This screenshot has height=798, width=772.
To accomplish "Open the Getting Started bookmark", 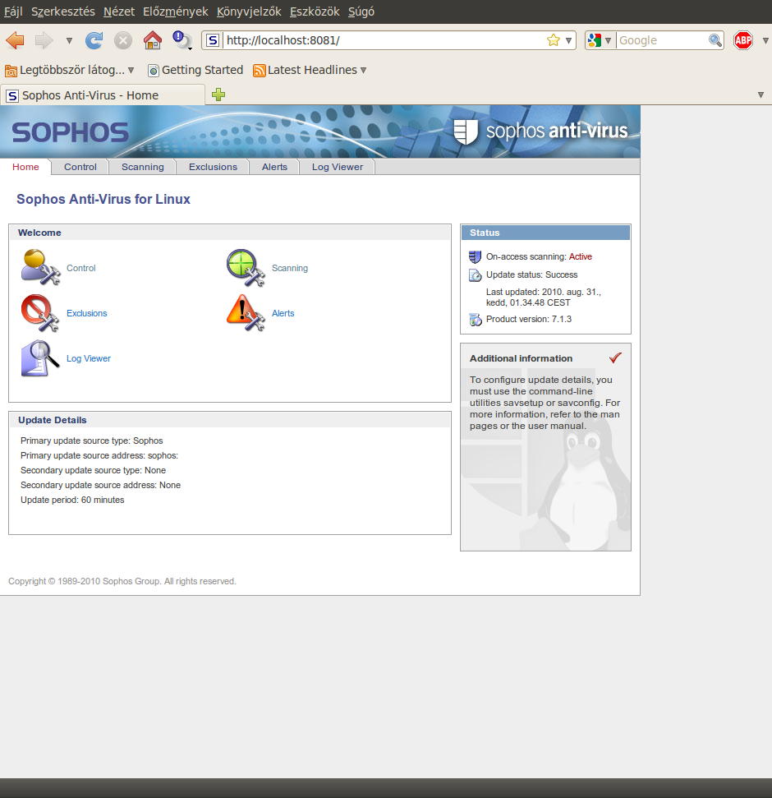I will [x=195, y=70].
